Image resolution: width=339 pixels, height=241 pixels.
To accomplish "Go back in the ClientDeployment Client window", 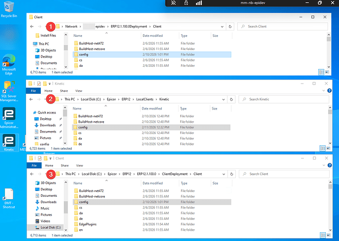I will pos(32,174).
